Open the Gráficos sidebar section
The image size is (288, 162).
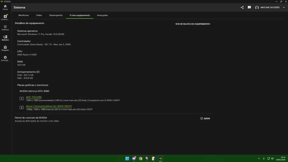tap(5, 28)
